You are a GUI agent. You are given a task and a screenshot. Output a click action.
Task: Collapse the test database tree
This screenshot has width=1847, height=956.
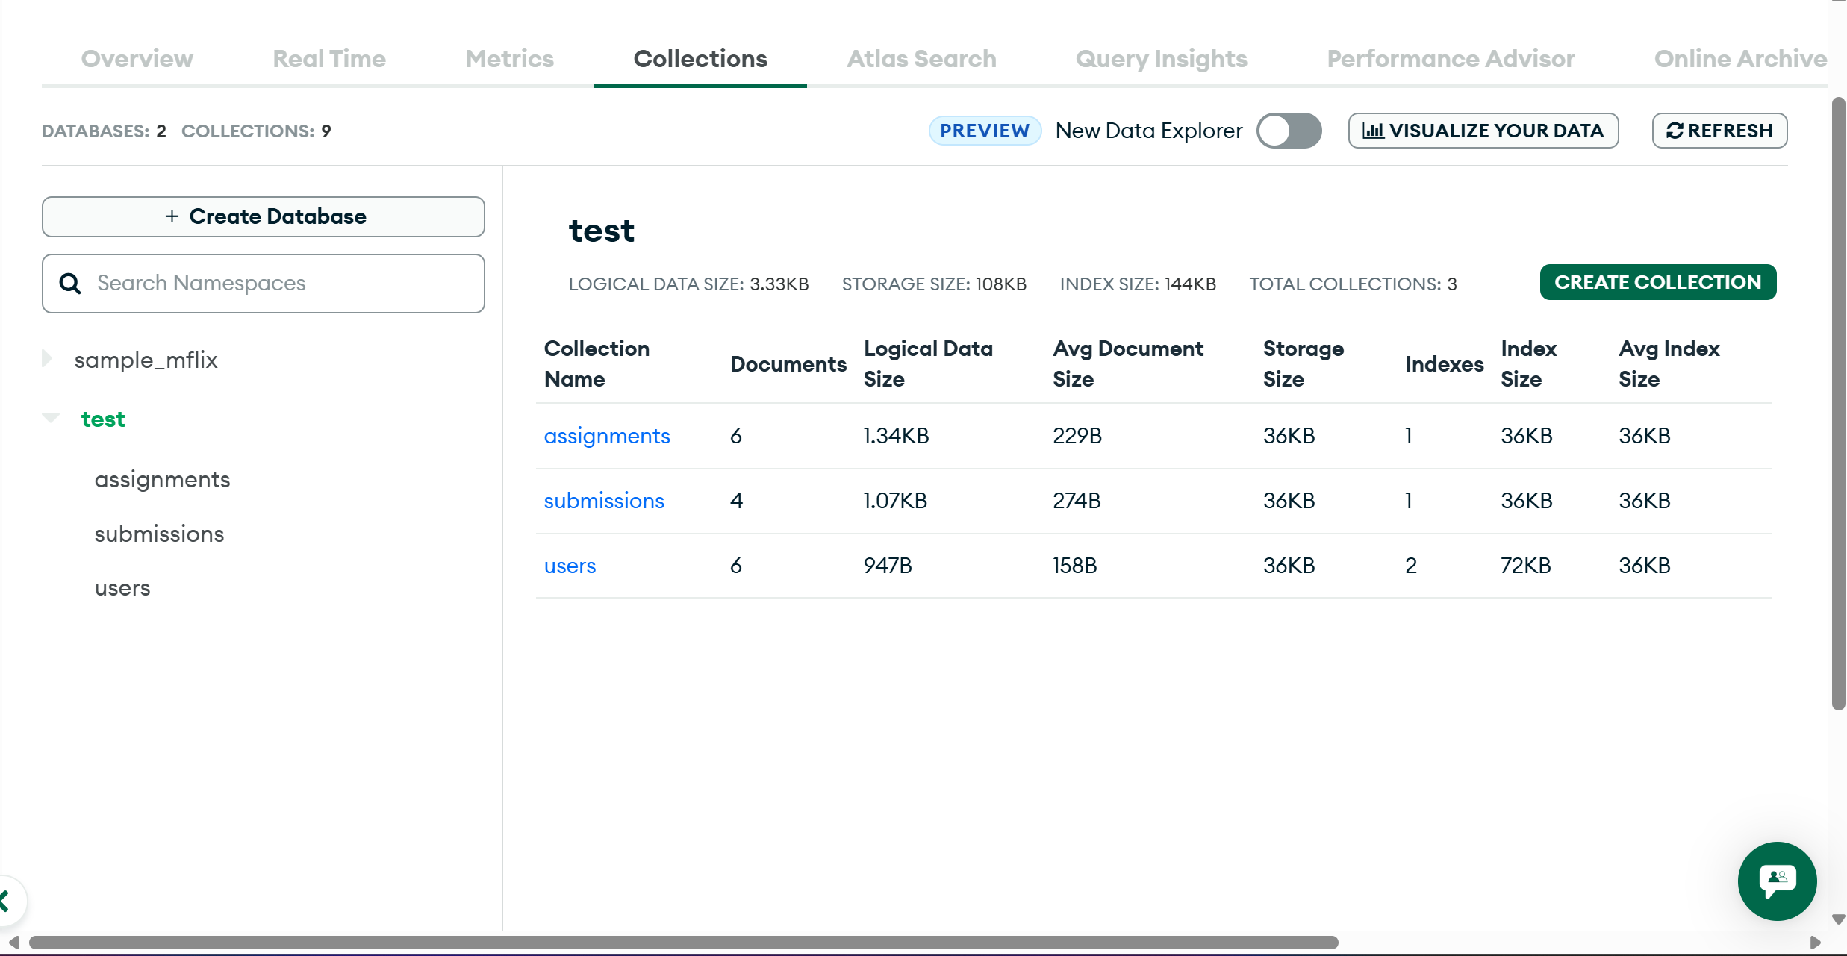click(x=51, y=418)
